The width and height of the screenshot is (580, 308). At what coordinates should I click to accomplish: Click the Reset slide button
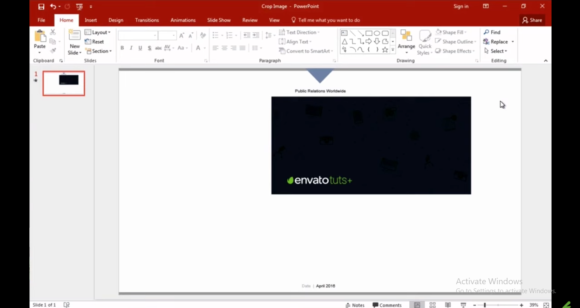[94, 42]
